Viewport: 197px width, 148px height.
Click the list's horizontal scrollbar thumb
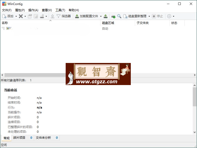pyautogui.click(x=35, y=75)
